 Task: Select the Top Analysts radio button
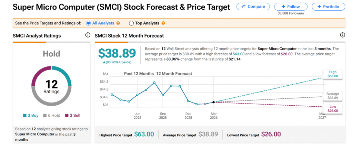click(131, 23)
